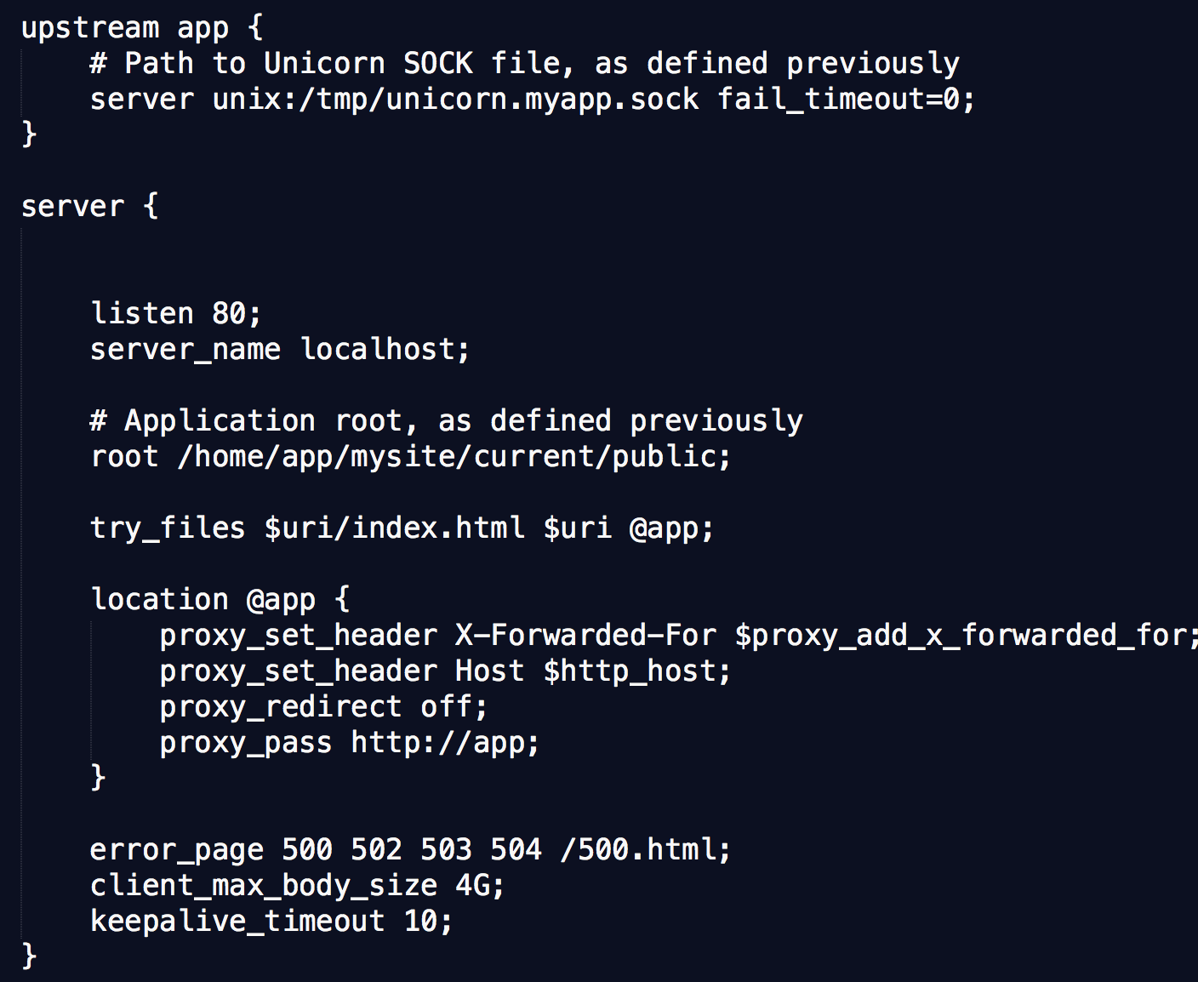The width and height of the screenshot is (1198, 982).
Task: Click the 'fail_timeout=0;' text
Action: pos(847,100)
